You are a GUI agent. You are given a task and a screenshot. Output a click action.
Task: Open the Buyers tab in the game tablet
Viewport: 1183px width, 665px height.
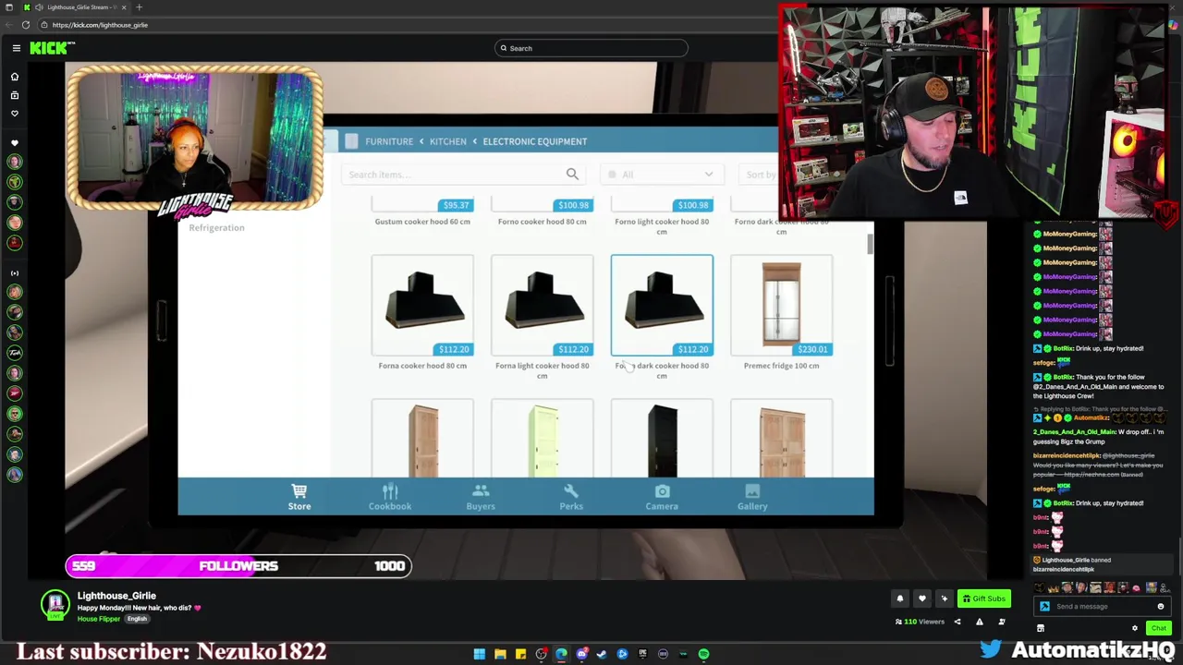481,497
